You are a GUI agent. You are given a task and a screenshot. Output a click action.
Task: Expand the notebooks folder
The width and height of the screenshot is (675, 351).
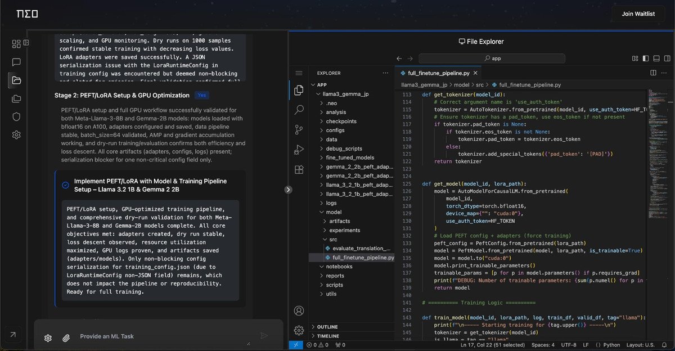pos(351,266)
